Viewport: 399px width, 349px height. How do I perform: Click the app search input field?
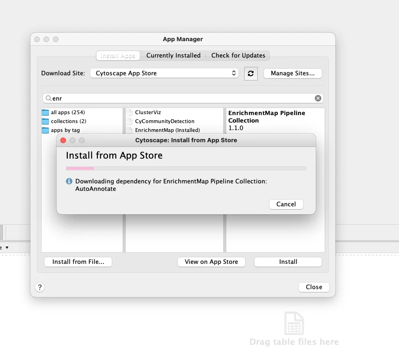point(183,98)
